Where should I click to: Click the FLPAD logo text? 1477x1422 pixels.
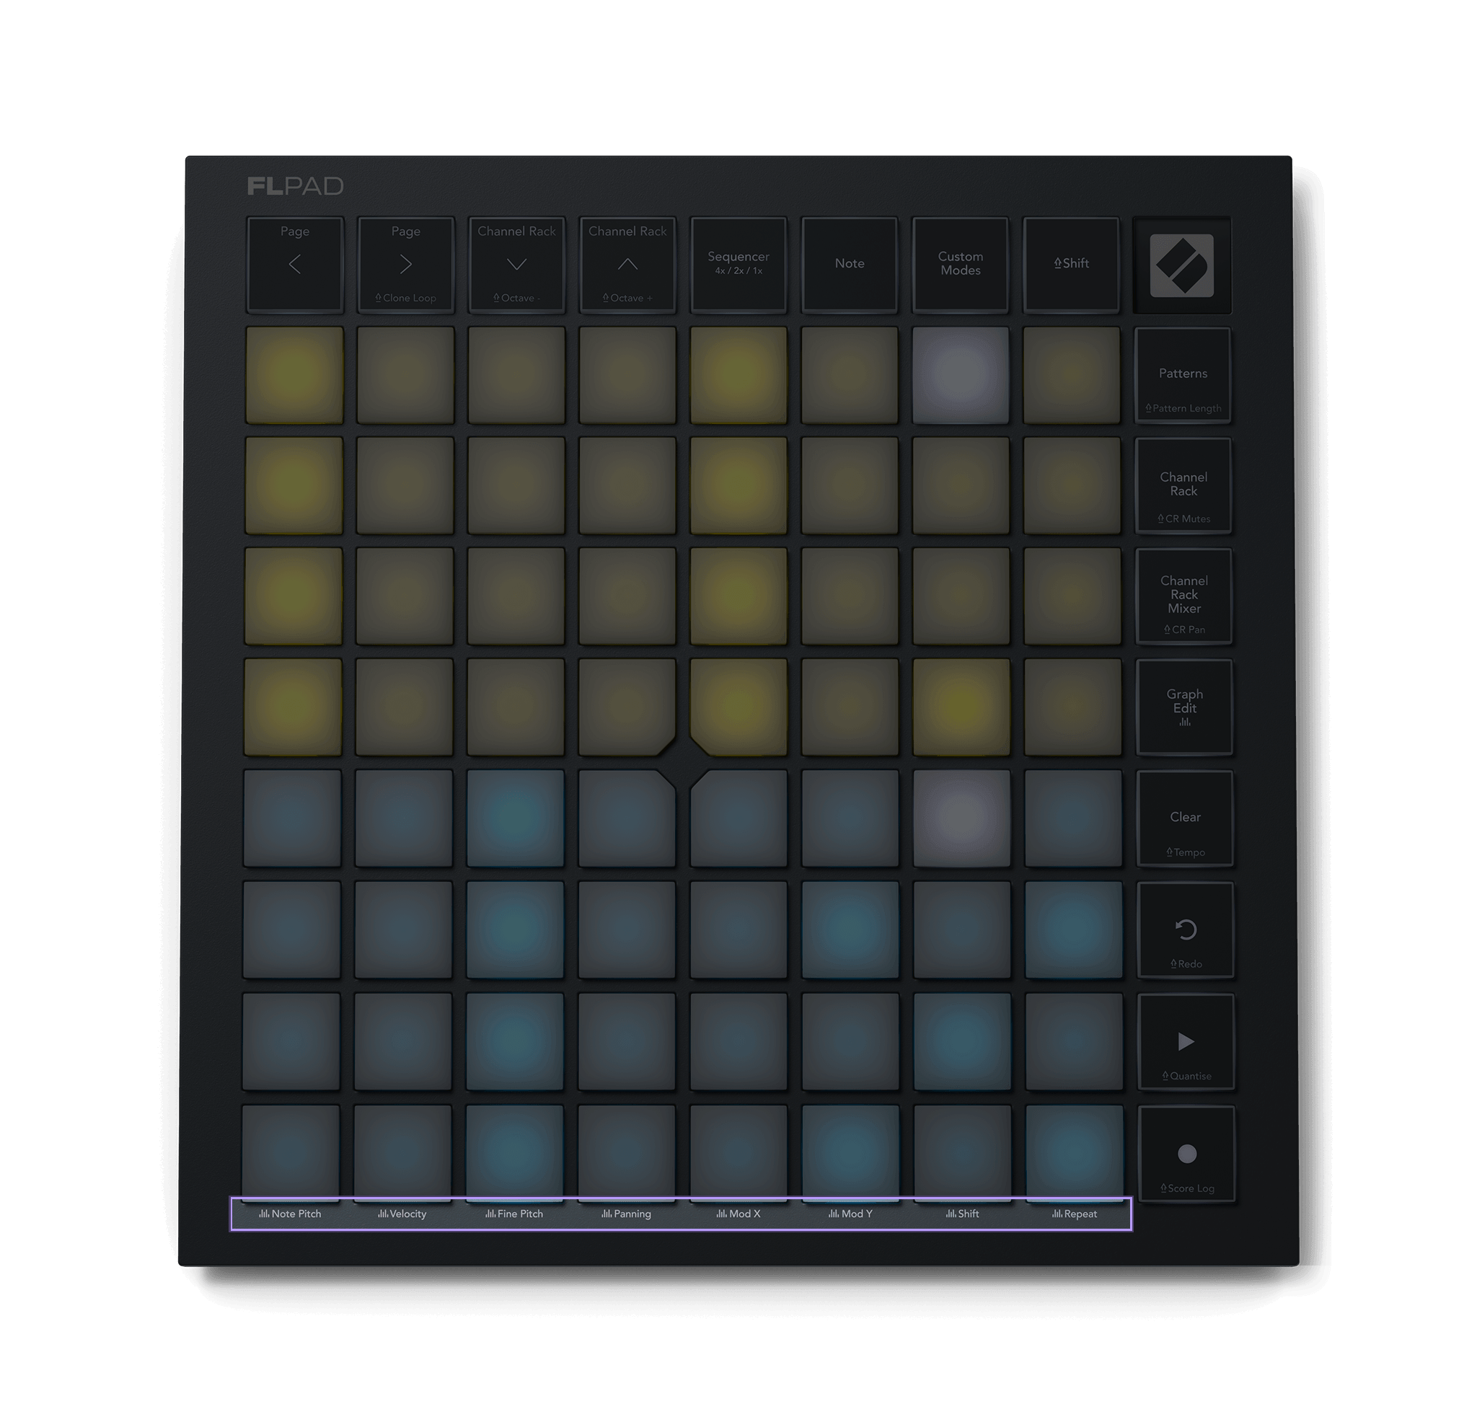296,186
